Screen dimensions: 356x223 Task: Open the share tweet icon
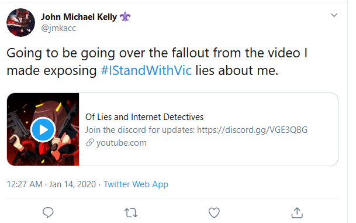click(297, 212)
